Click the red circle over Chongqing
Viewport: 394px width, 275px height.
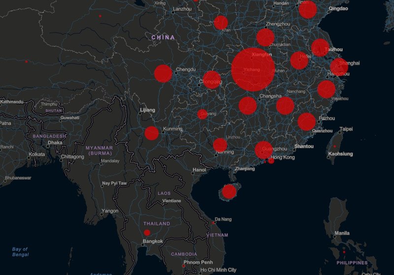point(212,80)
